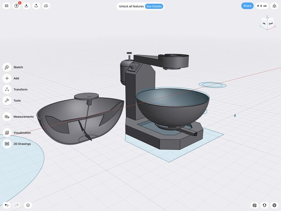The height and width of the screenshot is (211, 281).
Task: Click the Tools label
Action: click(17, 101)
